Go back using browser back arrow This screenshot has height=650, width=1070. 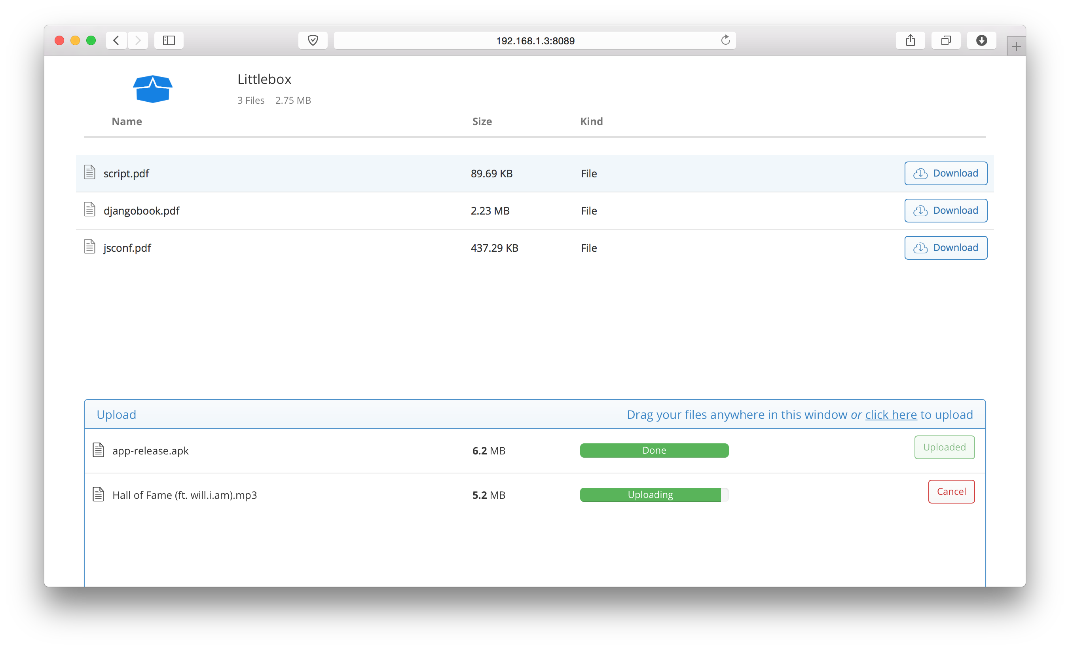(116, 40)
